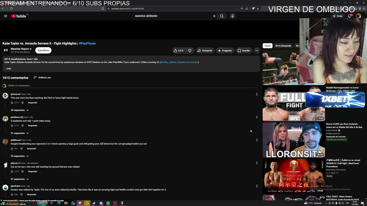Follow the @Most_Valuable_Promotions link
Viewport: 367px width, 206px height.
[x=183, y=62]
